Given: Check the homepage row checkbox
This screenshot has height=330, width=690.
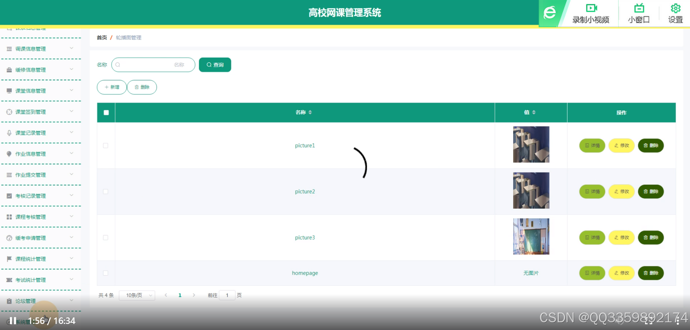Looking at the screenshot, I should 105,273.
